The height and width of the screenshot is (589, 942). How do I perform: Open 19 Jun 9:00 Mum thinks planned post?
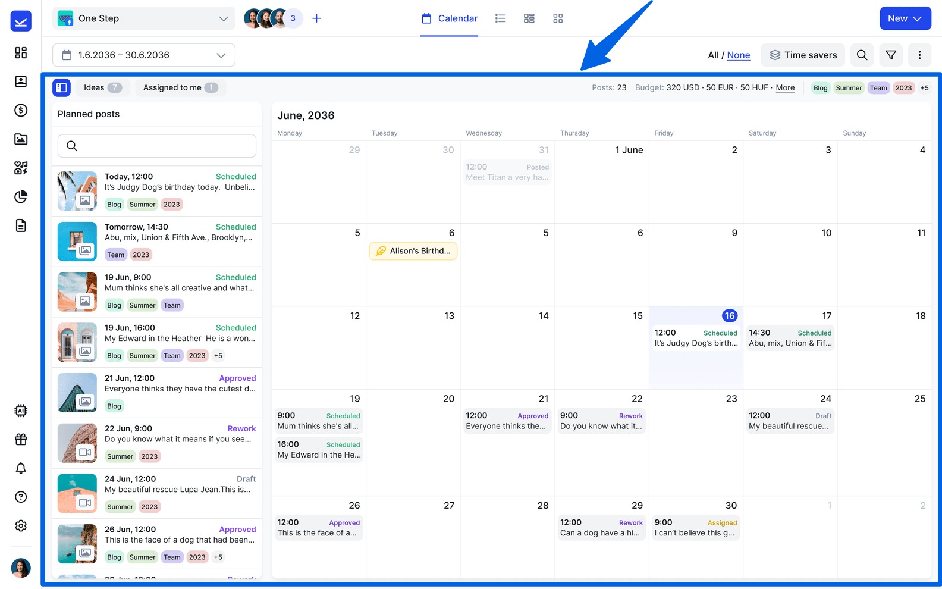point(157,292)
